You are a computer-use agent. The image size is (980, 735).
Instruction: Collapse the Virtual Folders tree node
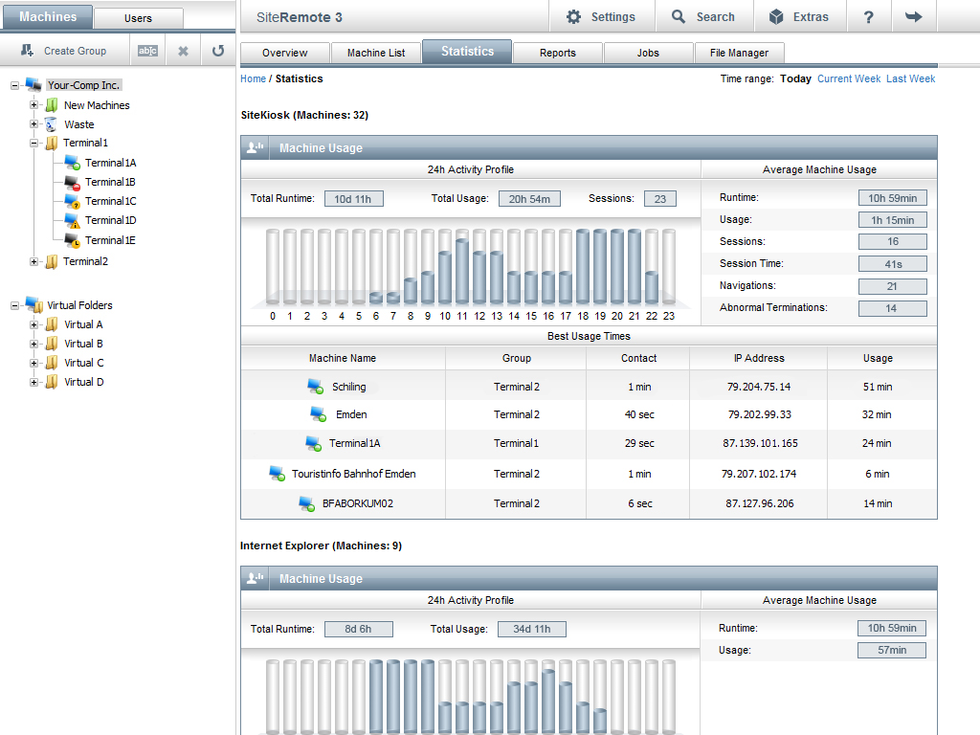click(15, 305)
